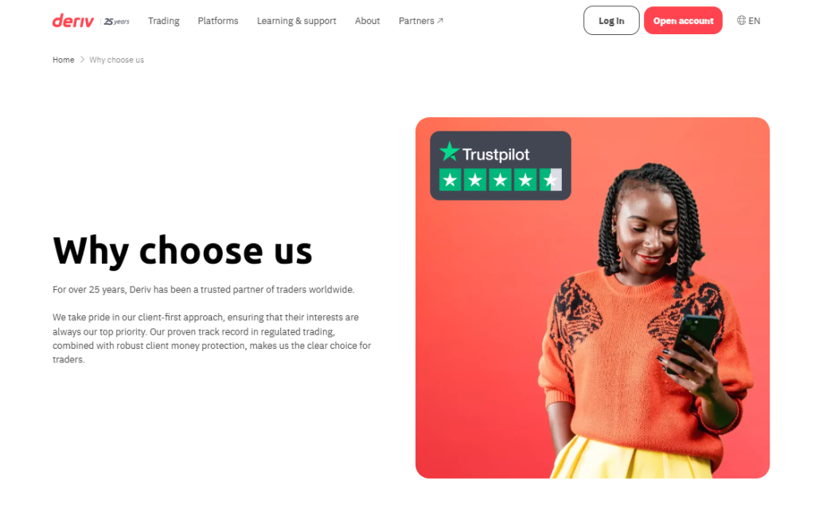Open the Partners link
Screen dimensions: 815x520
421,21
